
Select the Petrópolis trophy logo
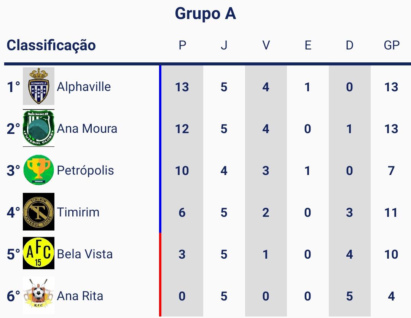point(38,170)
